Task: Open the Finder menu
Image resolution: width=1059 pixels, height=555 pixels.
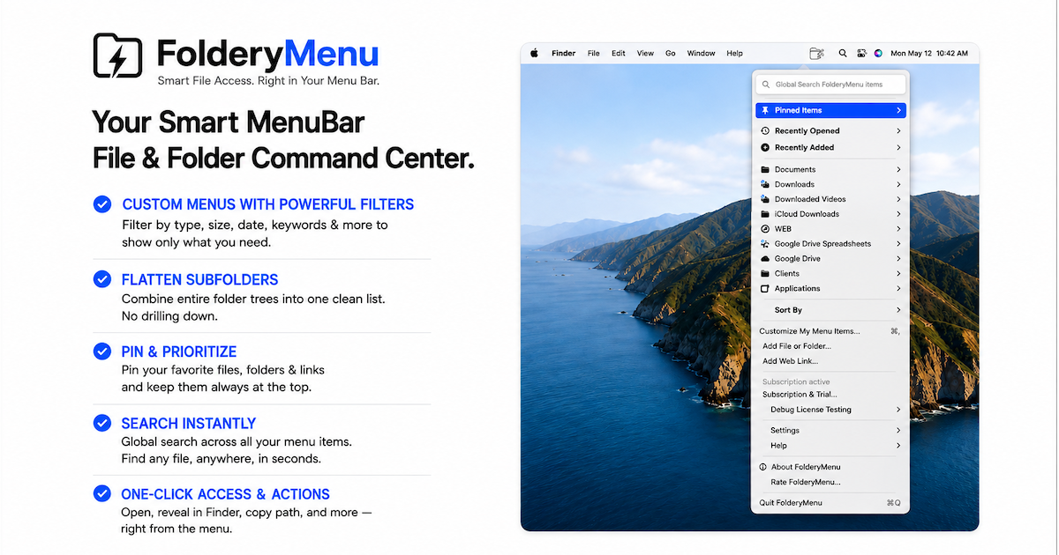Action: (x=563, y=53)
